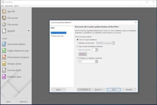
Task: Click the 'Passi' heading in wizard
Action: [53, 28]
